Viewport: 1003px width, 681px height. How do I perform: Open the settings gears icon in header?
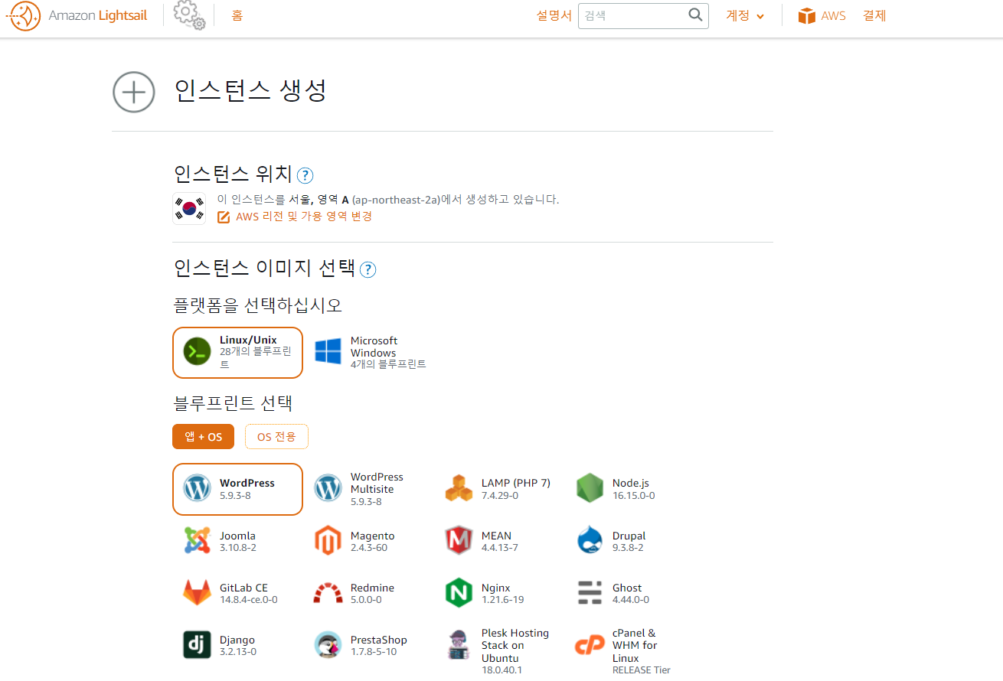coord(189,15)
